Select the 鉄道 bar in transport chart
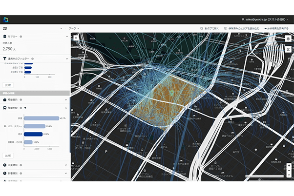 point(41,118)
